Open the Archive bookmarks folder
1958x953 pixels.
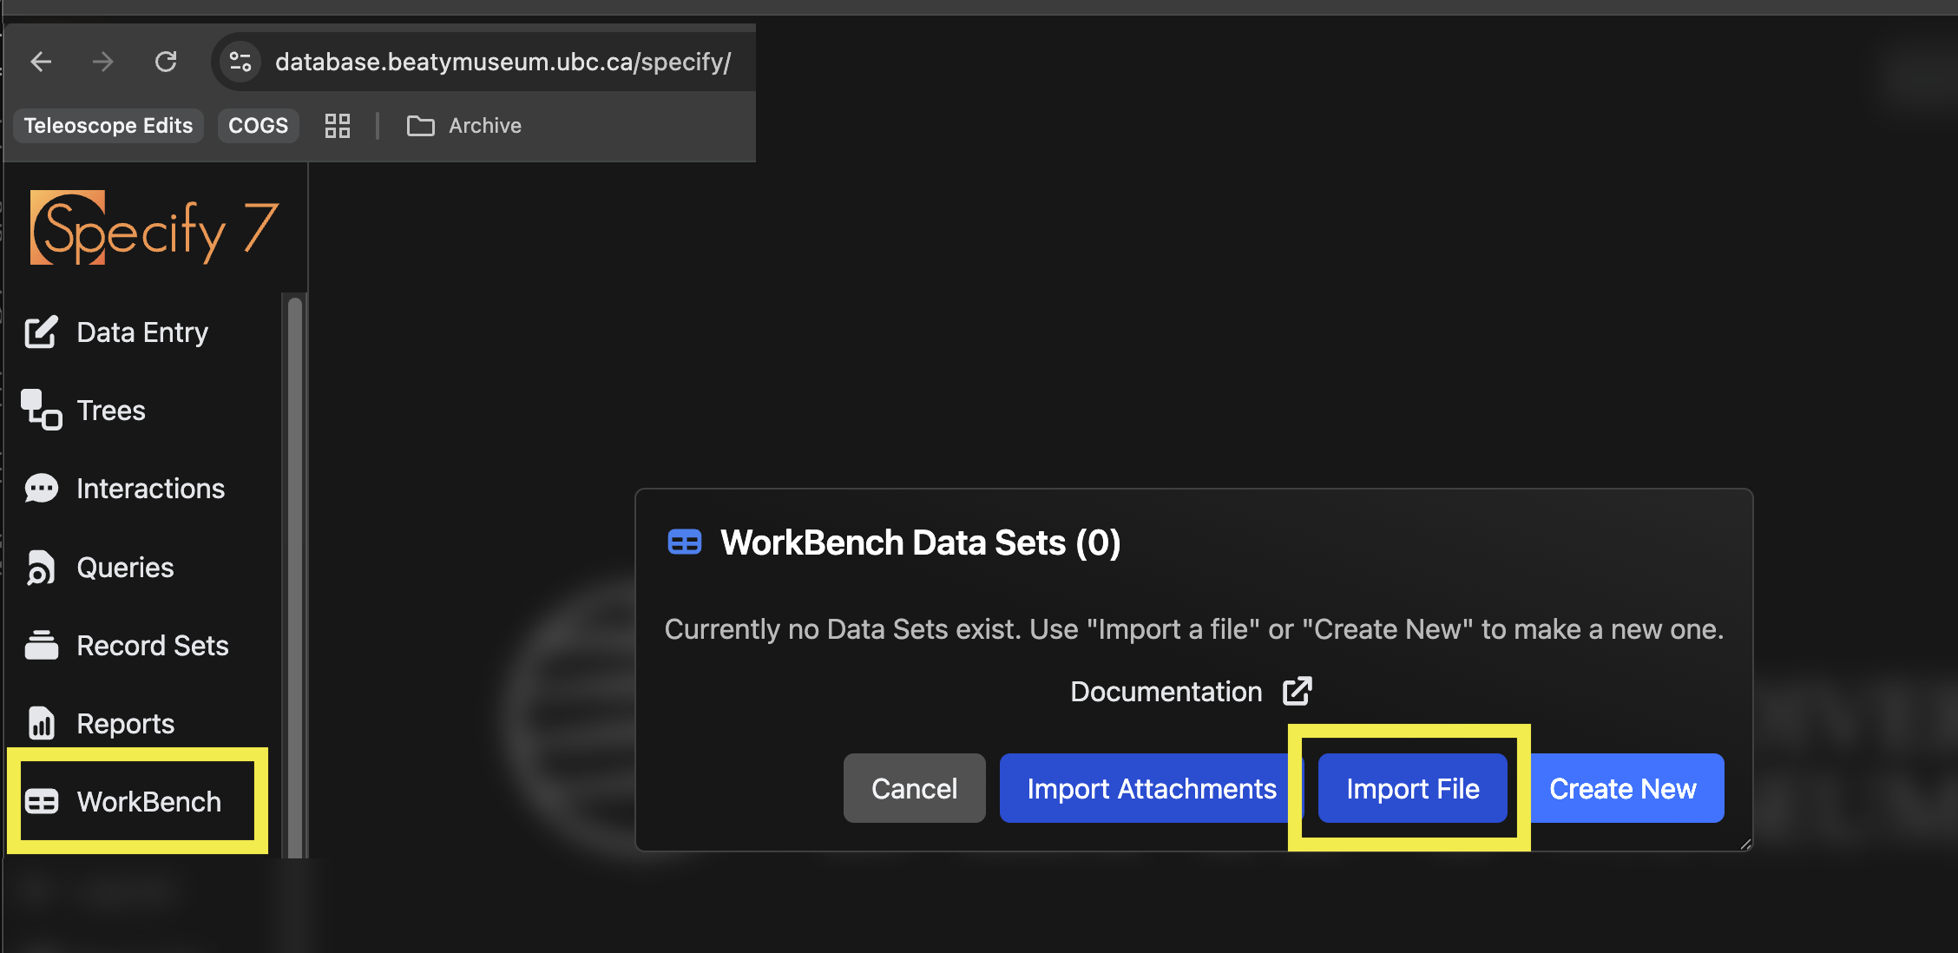465,126
